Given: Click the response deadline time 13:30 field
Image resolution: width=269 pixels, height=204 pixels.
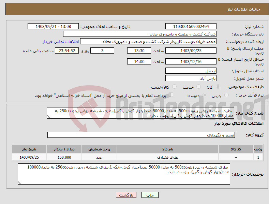Looking at the screenshot, I should pos(139,50).
